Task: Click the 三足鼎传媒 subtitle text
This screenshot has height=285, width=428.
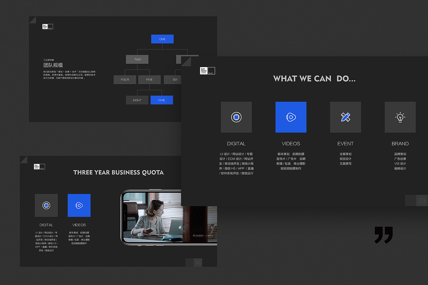Action: tap(48, 60)
